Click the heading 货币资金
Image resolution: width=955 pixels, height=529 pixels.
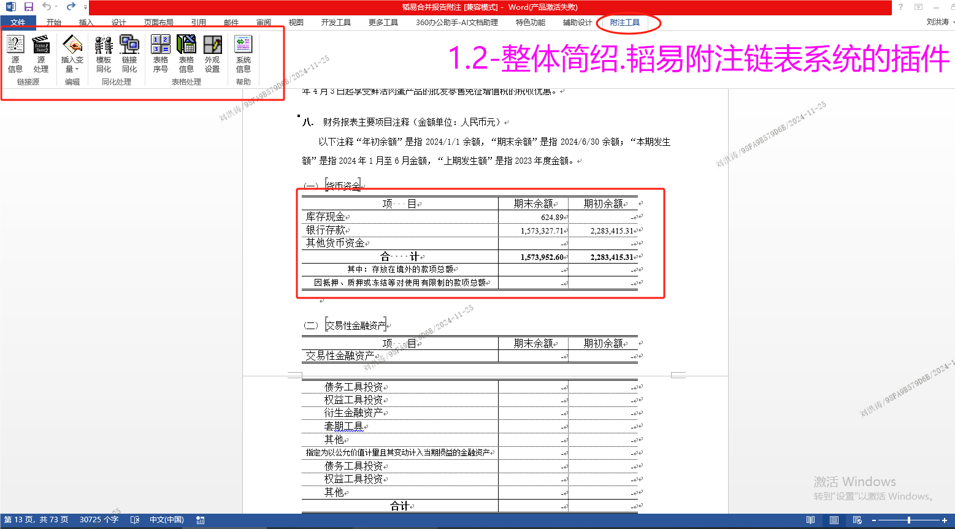point(343,186)
